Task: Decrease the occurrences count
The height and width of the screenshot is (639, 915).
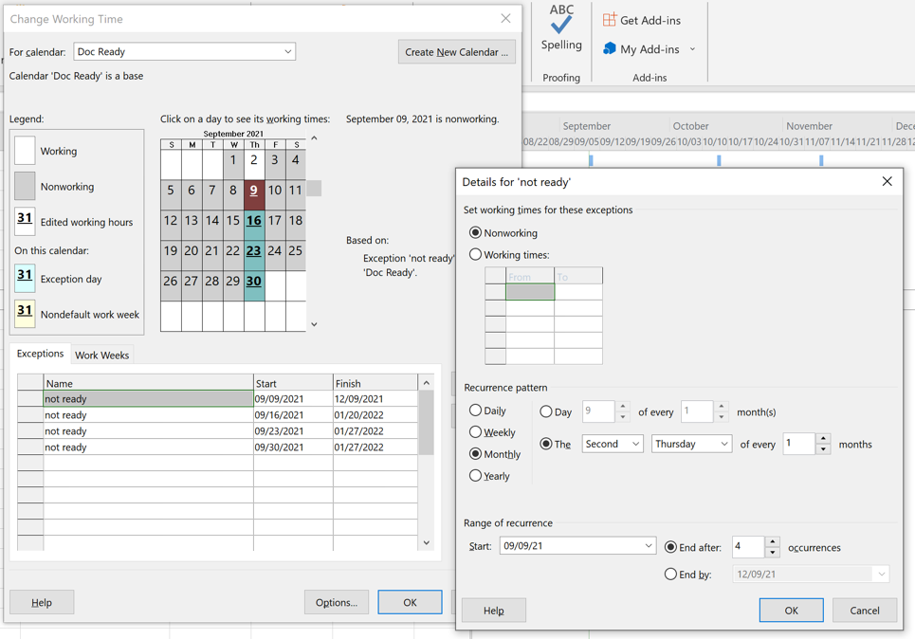Action: point(772,552)
